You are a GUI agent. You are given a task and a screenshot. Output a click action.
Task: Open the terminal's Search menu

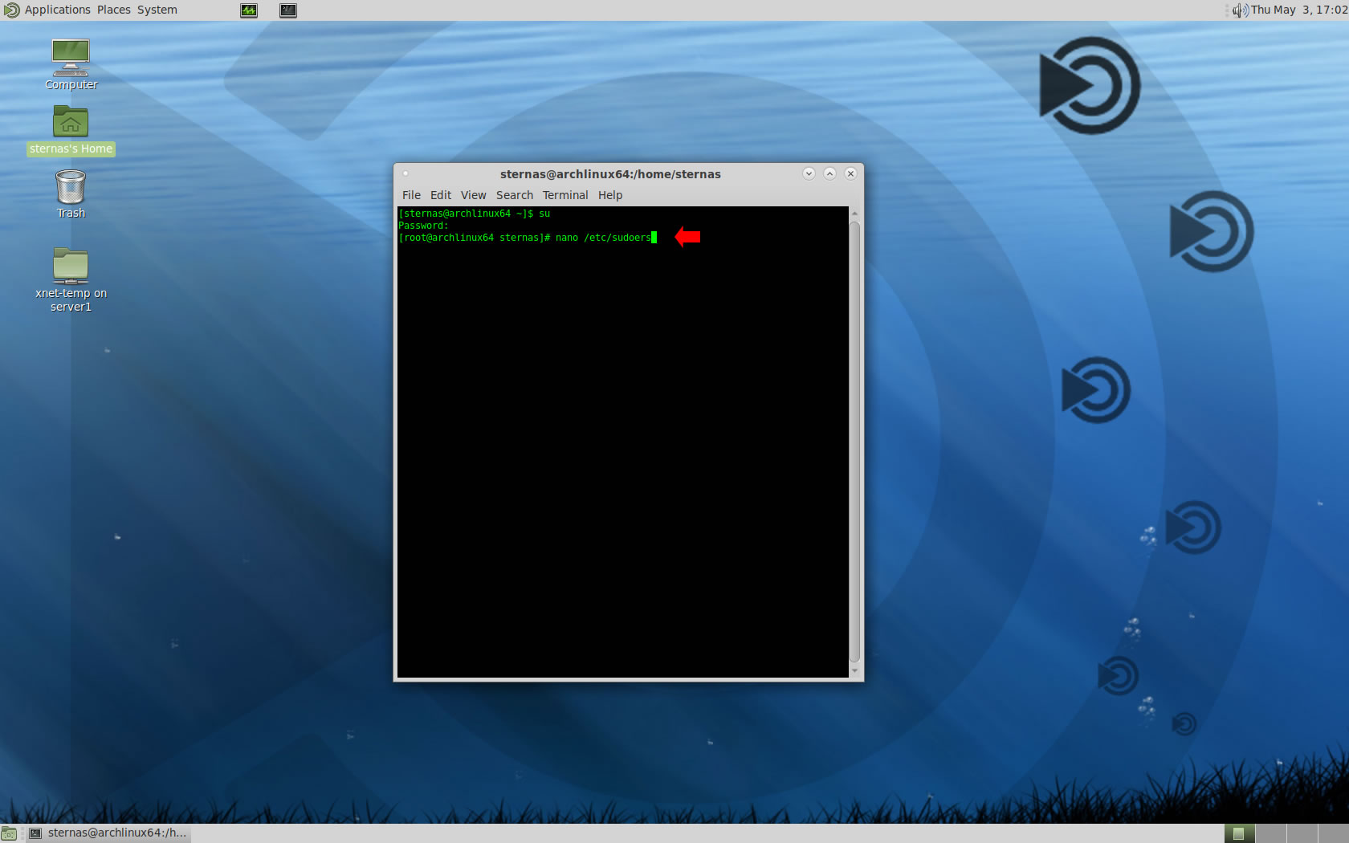coord(515,195)
